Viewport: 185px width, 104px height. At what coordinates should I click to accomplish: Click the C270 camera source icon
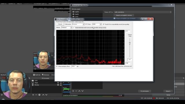point(33,81)
